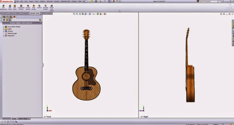The width and height of the screenshot is (234, 125).
Task: Open PhotoView Options
Action: click(39, 7)
